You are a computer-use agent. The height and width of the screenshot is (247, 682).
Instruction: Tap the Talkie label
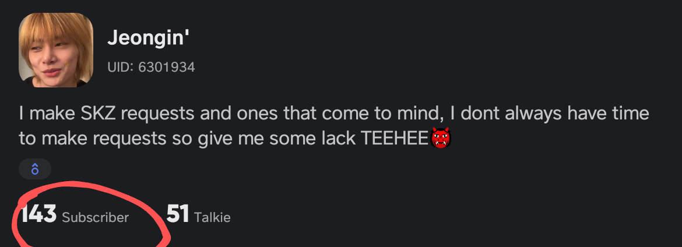[212, 217]
